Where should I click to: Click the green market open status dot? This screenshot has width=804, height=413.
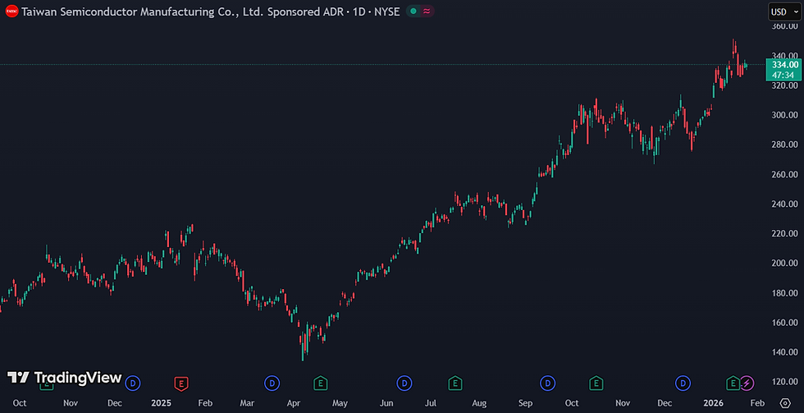click(413, 11)
